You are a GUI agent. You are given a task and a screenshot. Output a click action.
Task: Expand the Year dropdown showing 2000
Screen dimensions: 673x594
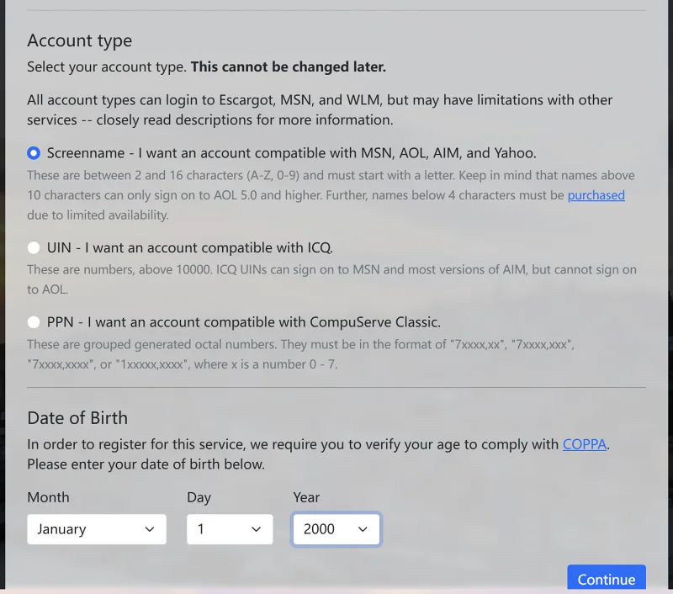coord(336,529)
